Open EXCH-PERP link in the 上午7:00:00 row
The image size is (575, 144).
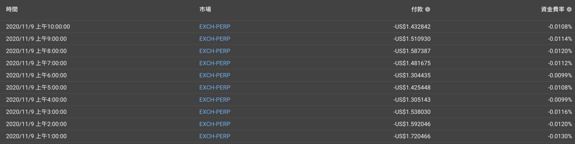[215, 63]
